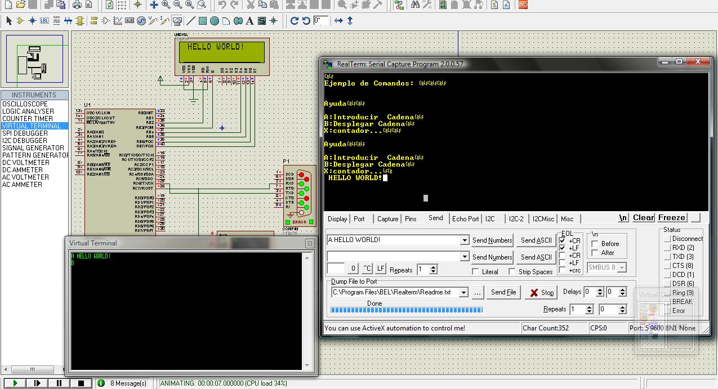Switch to the Echo Port tab
Screen dimensions: 718x389
[465, 219]
